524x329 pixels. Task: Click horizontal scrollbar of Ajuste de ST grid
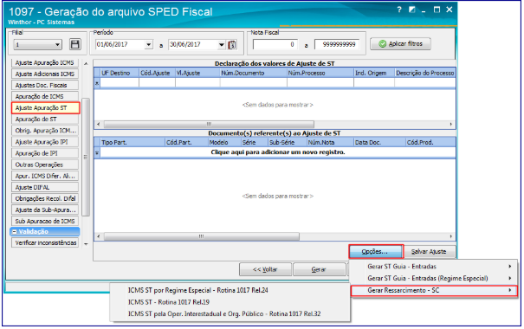[209, 124]
